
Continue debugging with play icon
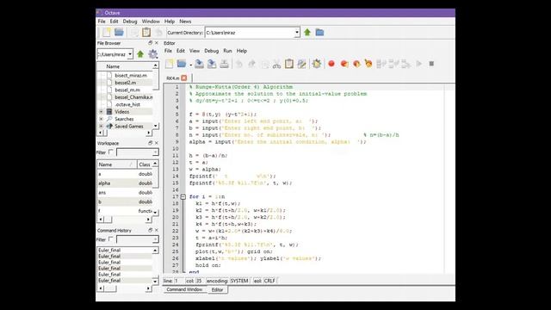419,64
